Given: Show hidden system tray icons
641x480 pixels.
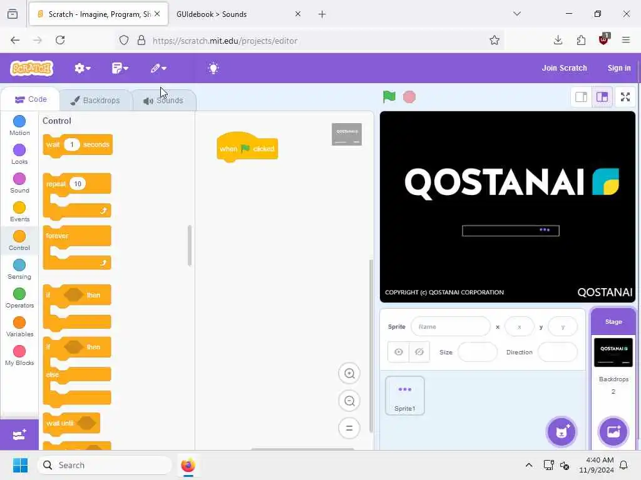Looking at the screenshot, I should (x=528, y=465).
